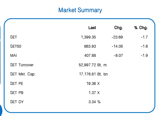Click the SET DY label
This screenshot has width=162, height=116.
[17, 102]
